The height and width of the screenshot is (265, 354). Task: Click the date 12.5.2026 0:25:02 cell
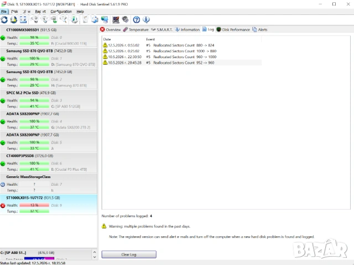pyautogui.click(x=124, y=51)
